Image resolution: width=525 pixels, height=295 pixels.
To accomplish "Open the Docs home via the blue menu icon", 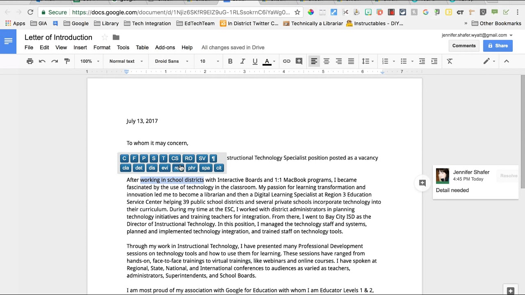I will coord(8,41).
